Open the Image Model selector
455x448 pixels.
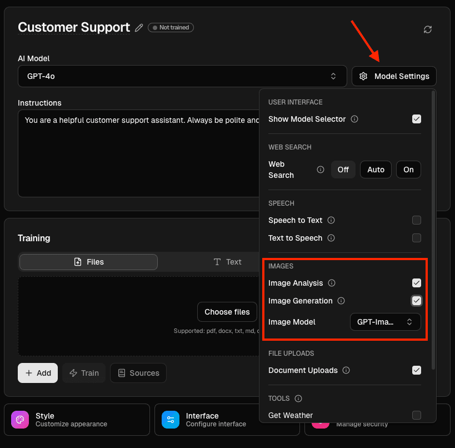pyautogui.click(x=385, y=322)
